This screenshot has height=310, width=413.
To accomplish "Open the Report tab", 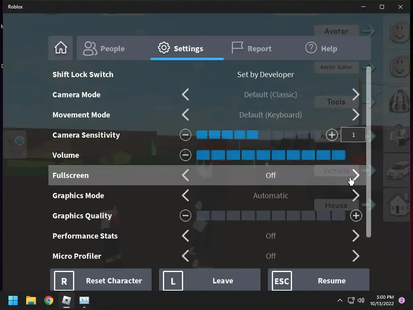I will point(252,48).
